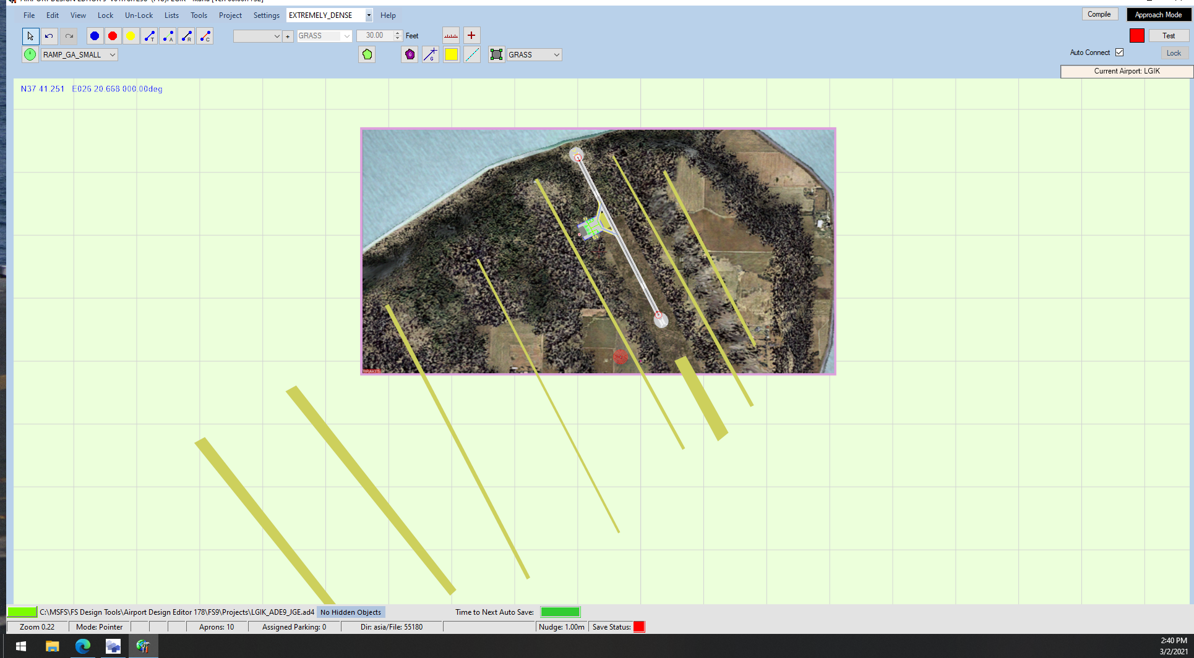Click the Test button
Image resolution: width=1194 pixels, height=658 pixels.
click(1169, 36)
